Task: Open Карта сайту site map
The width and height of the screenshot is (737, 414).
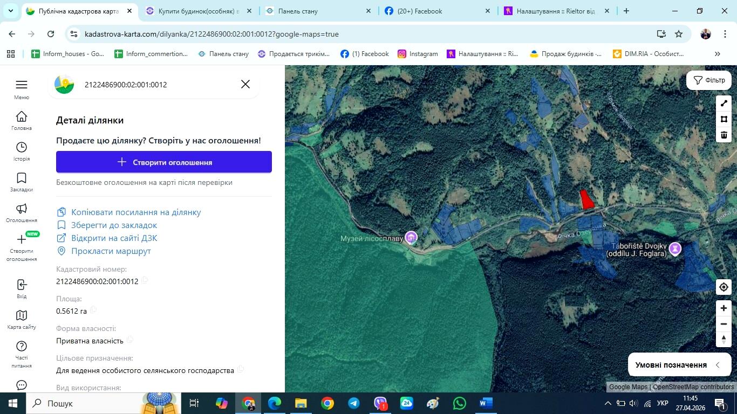Action: [22, 315]
